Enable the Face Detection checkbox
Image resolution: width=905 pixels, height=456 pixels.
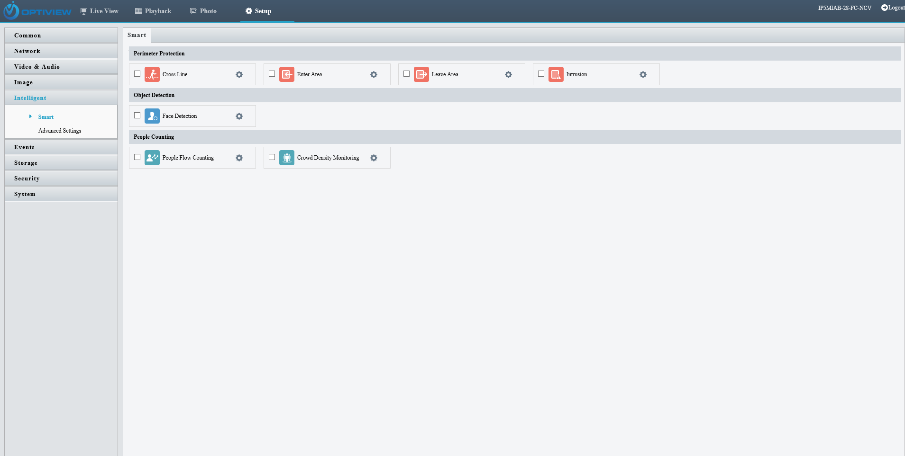click(137, 116)
